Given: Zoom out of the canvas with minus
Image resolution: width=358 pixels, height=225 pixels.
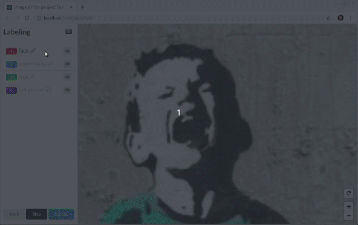Looking at the screenshot, I should pyautogui.click(x=349, y=216).
